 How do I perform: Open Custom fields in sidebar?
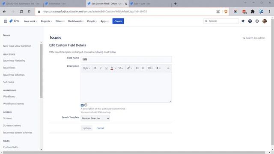click(x=11, y=147)
